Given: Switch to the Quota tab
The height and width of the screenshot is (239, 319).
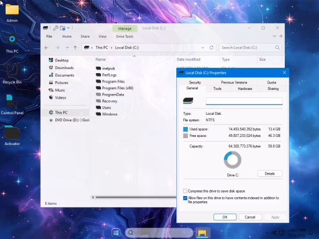Looking at the screenshot, I should 271,82.
